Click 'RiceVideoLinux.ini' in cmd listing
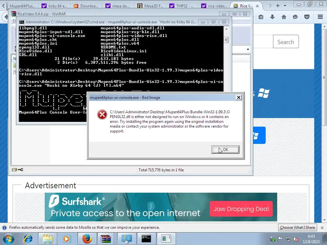This screenshot has height=245, width=327. [x=124, y=51]
